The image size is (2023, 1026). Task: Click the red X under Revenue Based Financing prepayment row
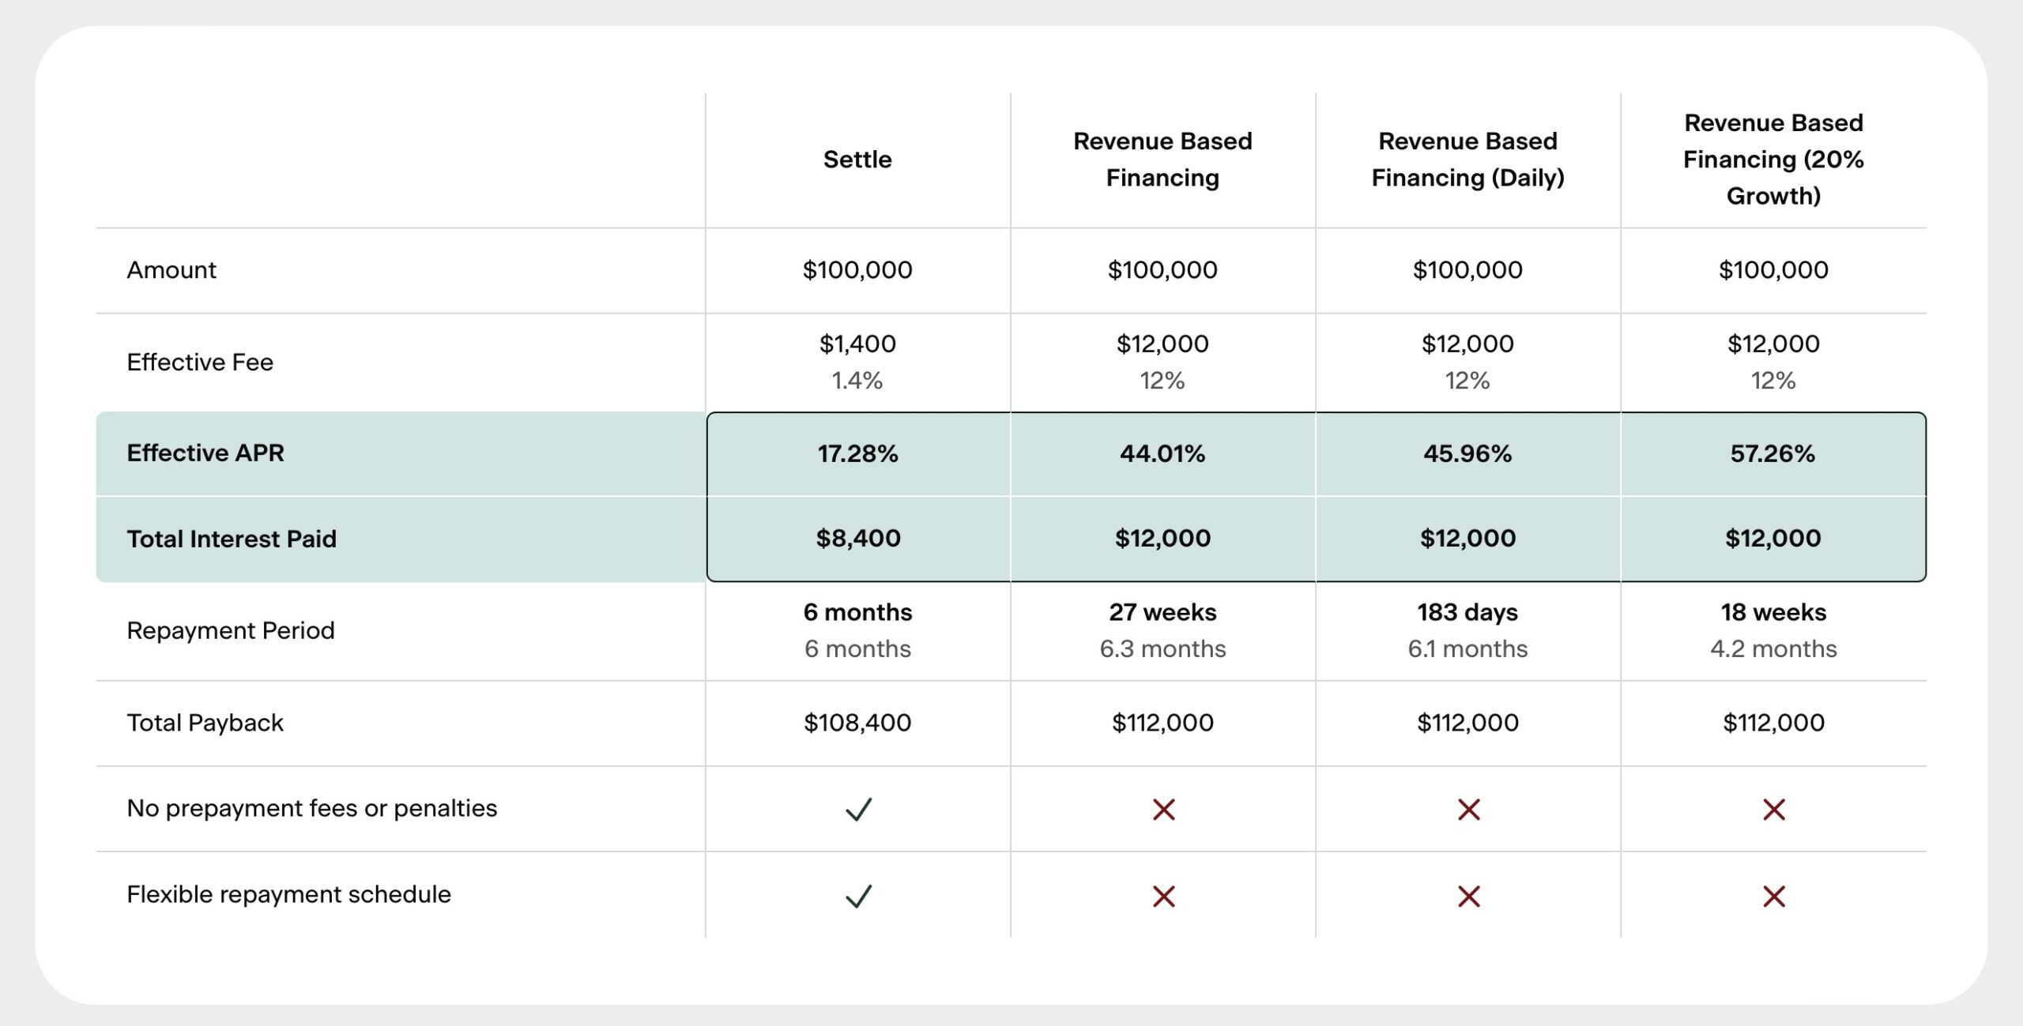tap(1163, 810)
